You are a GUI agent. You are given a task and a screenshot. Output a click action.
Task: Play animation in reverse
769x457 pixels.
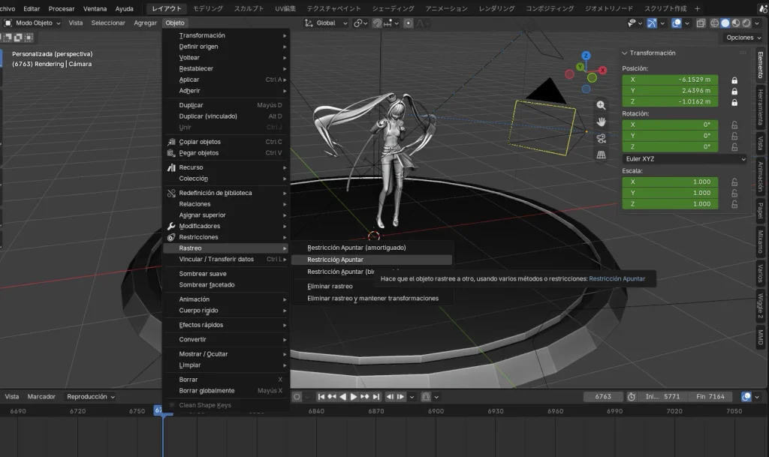click(x=342, y=397)
